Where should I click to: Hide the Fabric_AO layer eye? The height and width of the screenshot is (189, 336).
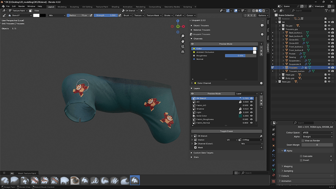[251, 105]
